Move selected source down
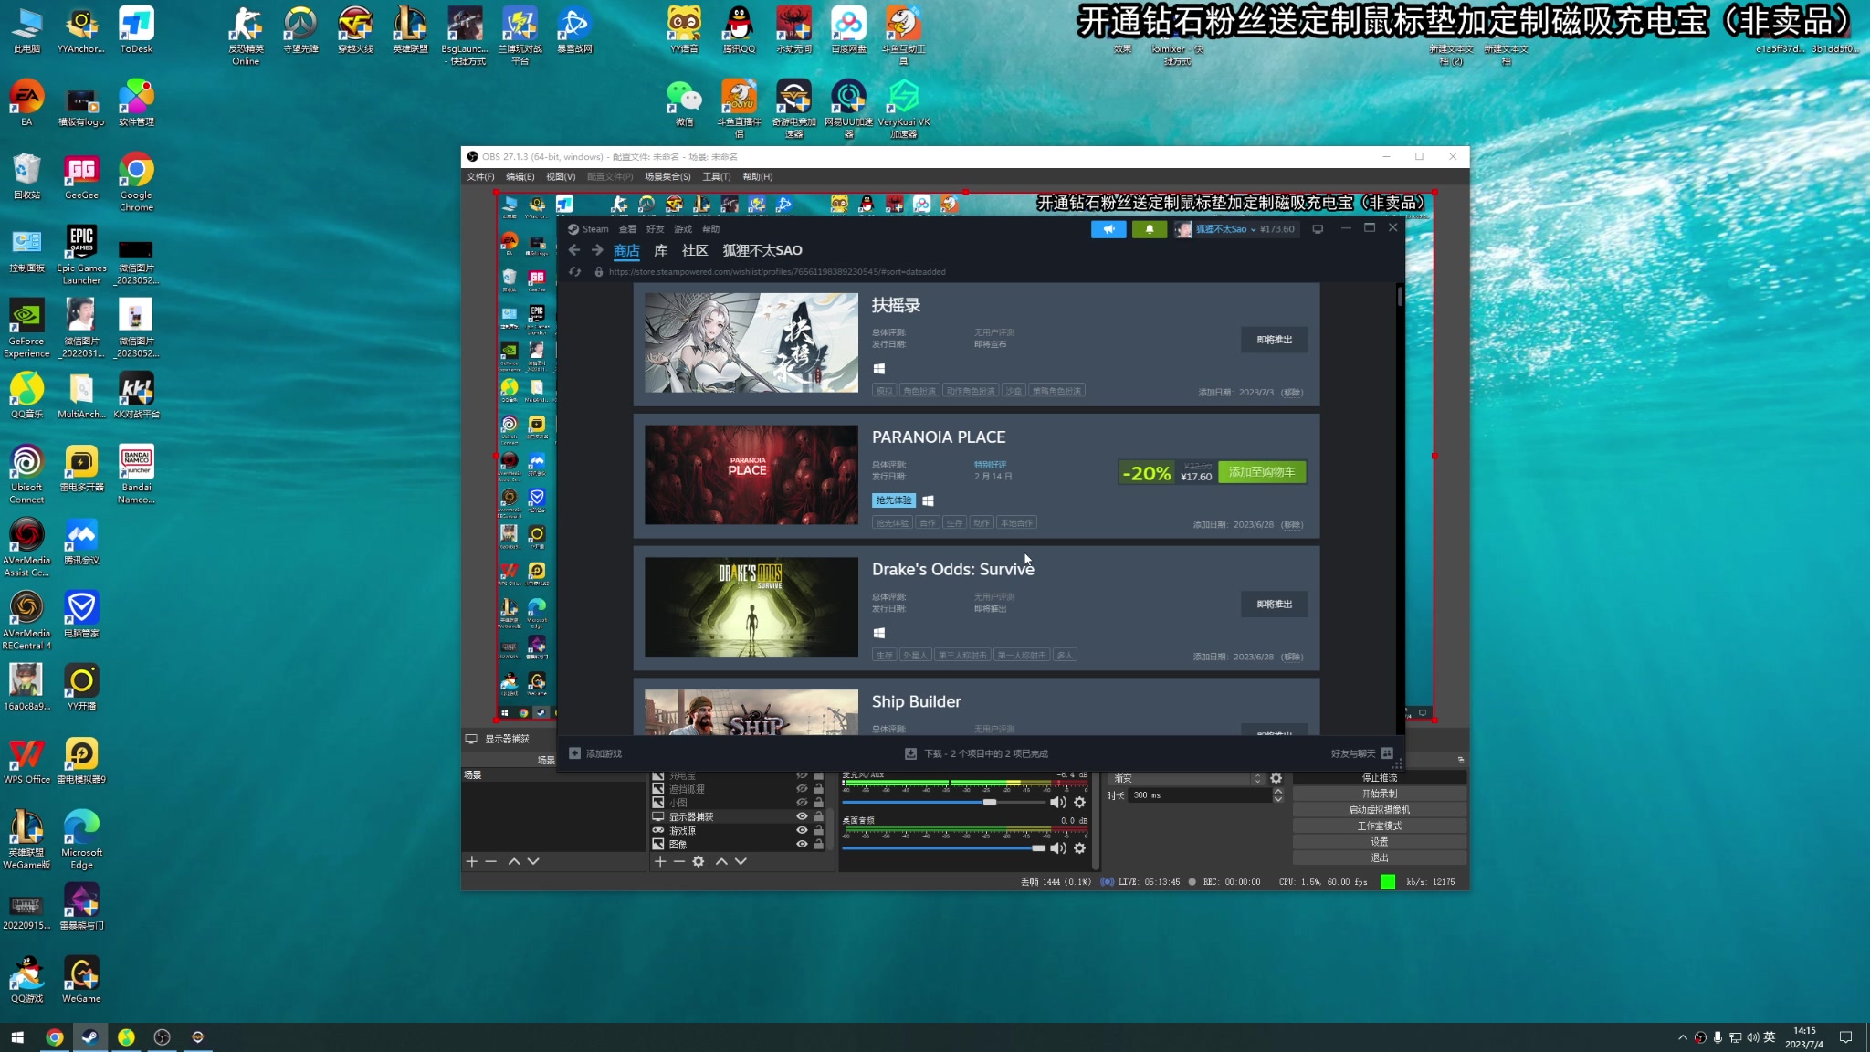The image size is (1870, 1052). [x=741, y=861]
